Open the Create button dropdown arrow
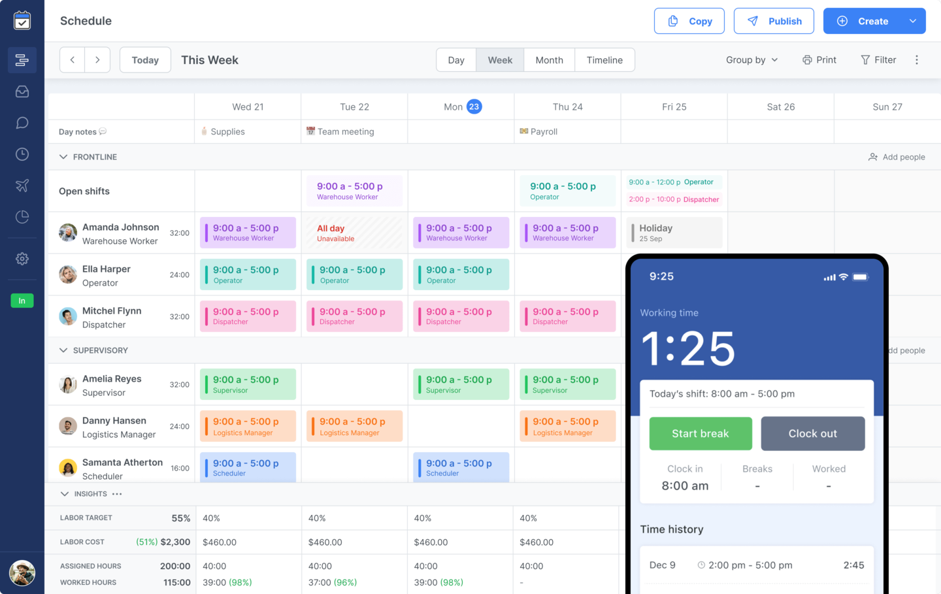The image size is (941, 594). point(912,20)
